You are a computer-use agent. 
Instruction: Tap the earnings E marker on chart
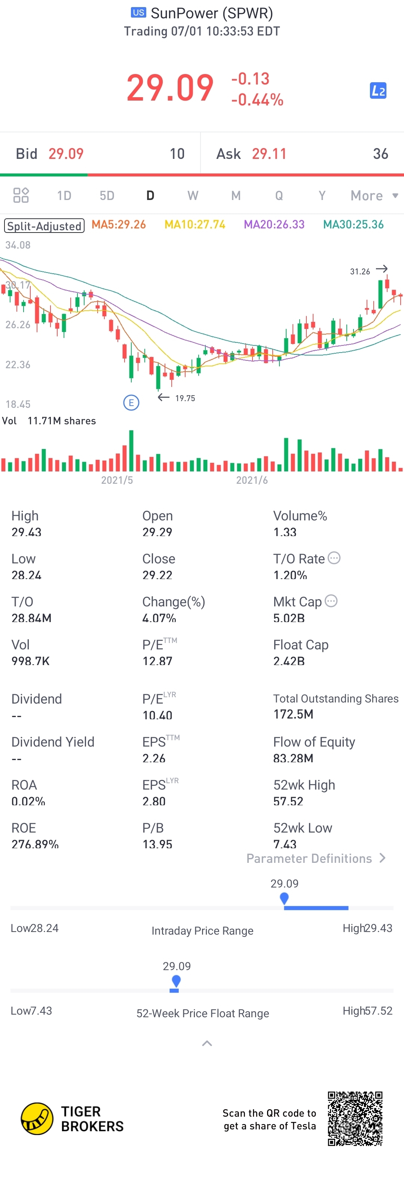[x=131, y=403]
